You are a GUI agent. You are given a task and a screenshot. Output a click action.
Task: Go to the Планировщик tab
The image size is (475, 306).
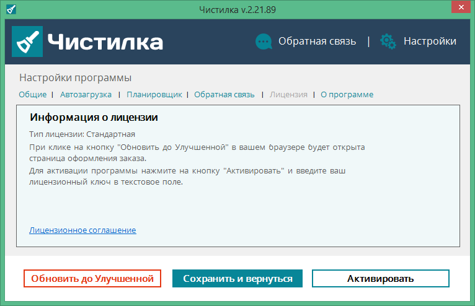[x=154, y=95]
